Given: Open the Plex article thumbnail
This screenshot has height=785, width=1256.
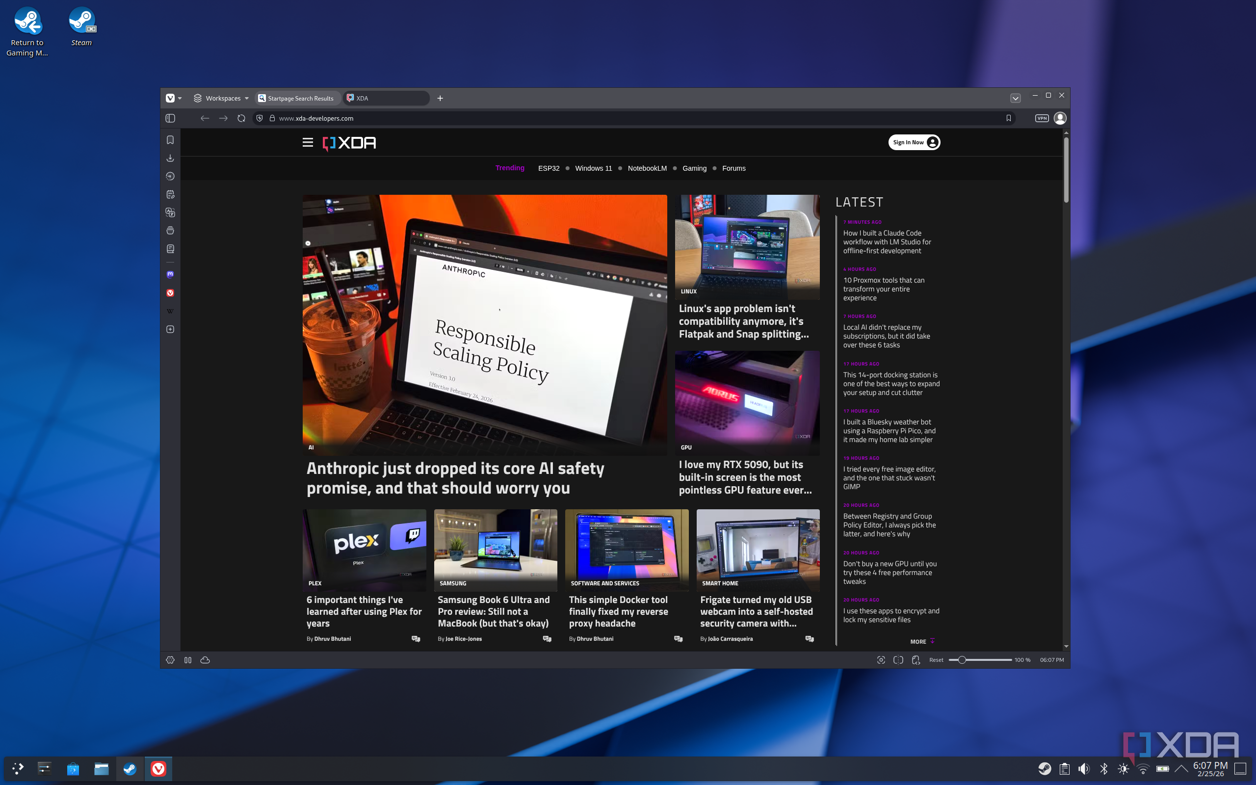Looking at the screenshot, I should coord(365,550).
